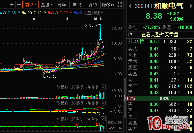The width and height of the screenshot is (194, 133).
Task: Select the MA360:7.29 average label
Action: point(58,13)
